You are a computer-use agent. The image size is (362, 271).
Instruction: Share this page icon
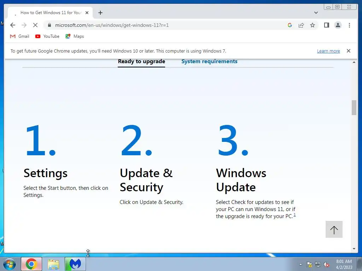click(301, 25)
